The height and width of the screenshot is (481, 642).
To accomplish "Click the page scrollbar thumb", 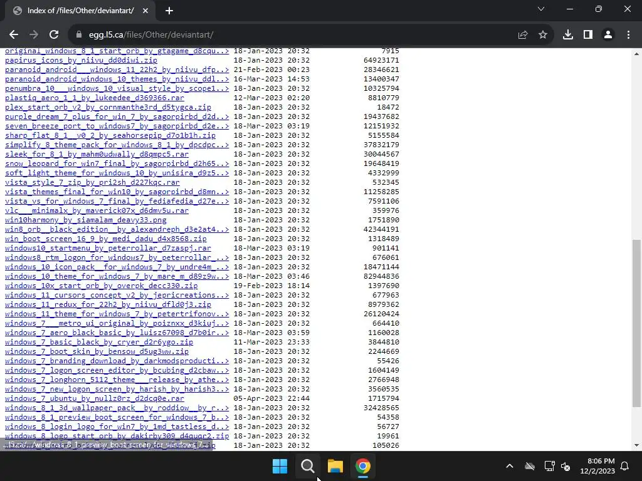I will pos(636,323).
